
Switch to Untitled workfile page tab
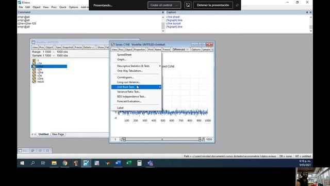click(x=43, y=134)
